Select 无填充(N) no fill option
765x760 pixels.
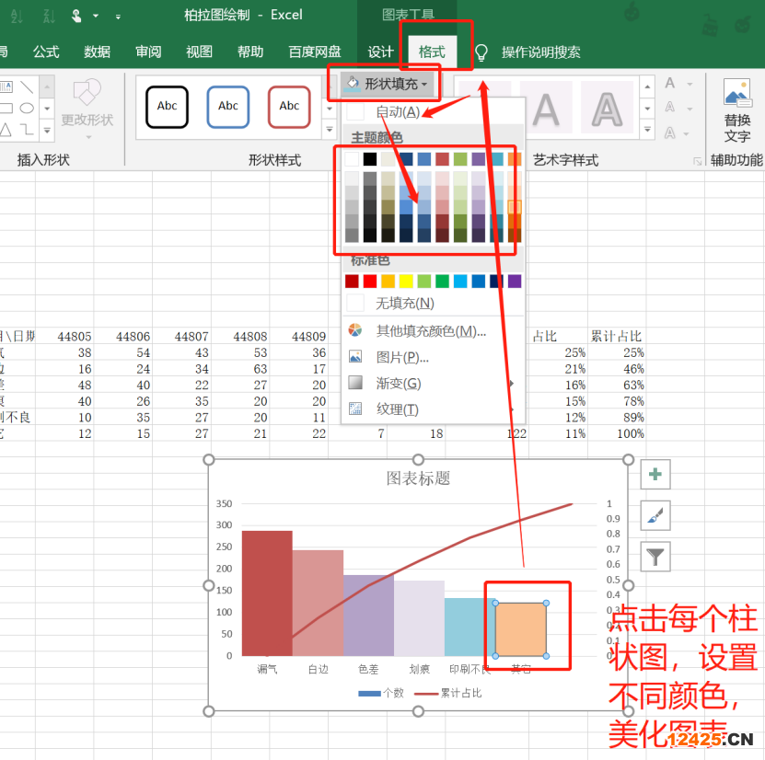(404, 303)
